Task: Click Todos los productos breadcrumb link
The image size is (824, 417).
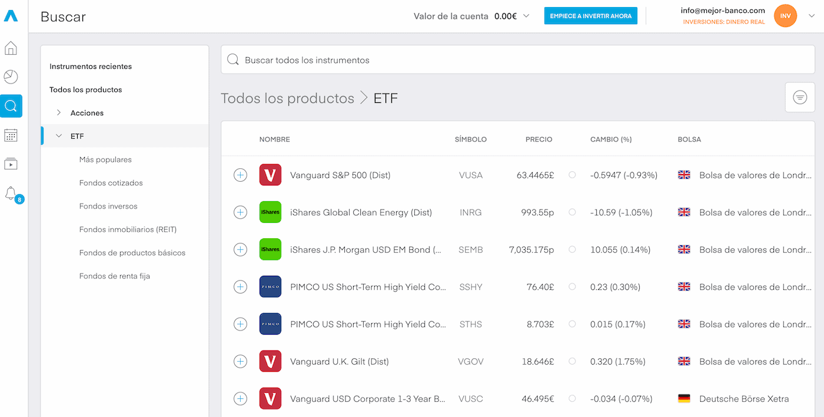Action: pyautogui.click(x=287, y=98)
